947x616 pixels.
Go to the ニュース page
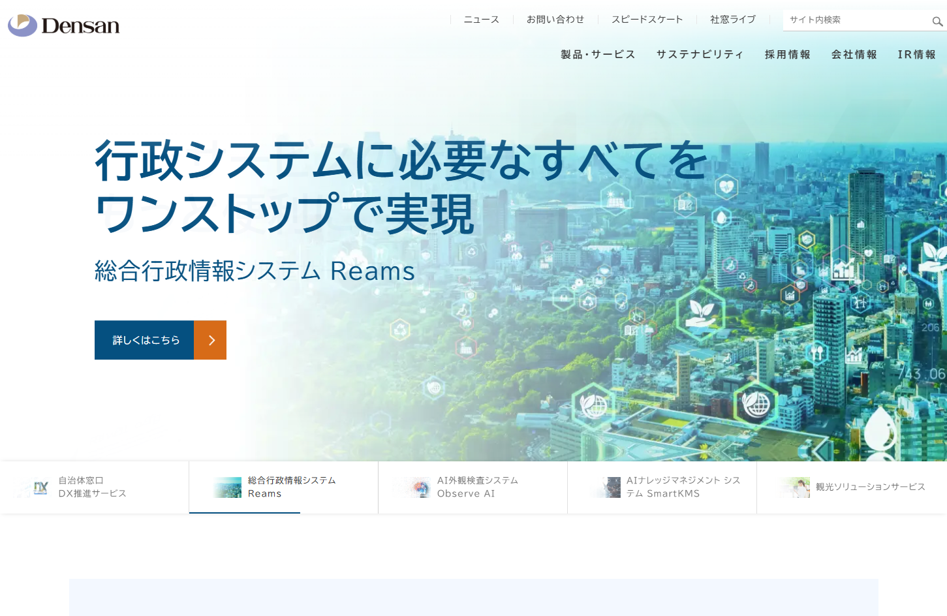(481, 20)
